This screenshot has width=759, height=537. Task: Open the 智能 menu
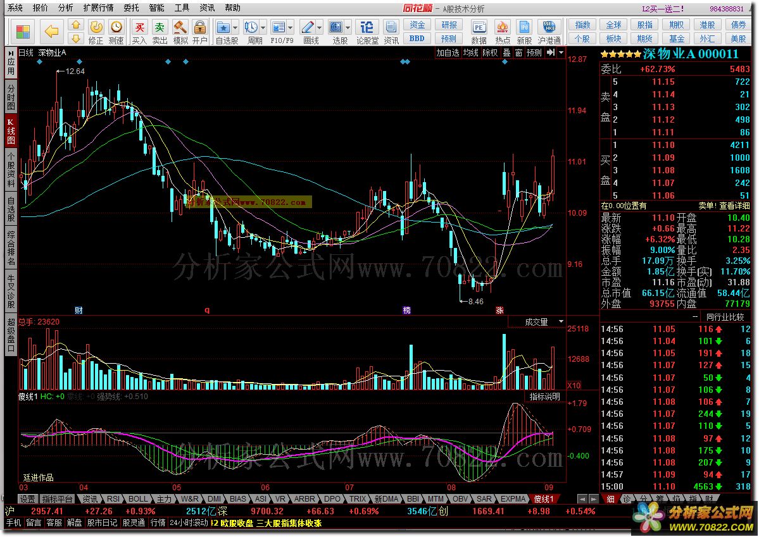tap(156, 8)
